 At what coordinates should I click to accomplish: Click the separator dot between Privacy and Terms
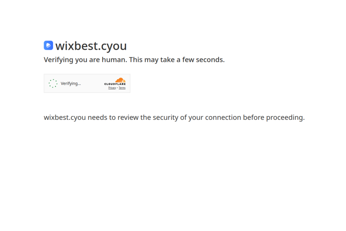117,88
